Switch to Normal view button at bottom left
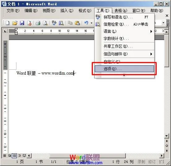The image size is (171, 166). [5, 155]
